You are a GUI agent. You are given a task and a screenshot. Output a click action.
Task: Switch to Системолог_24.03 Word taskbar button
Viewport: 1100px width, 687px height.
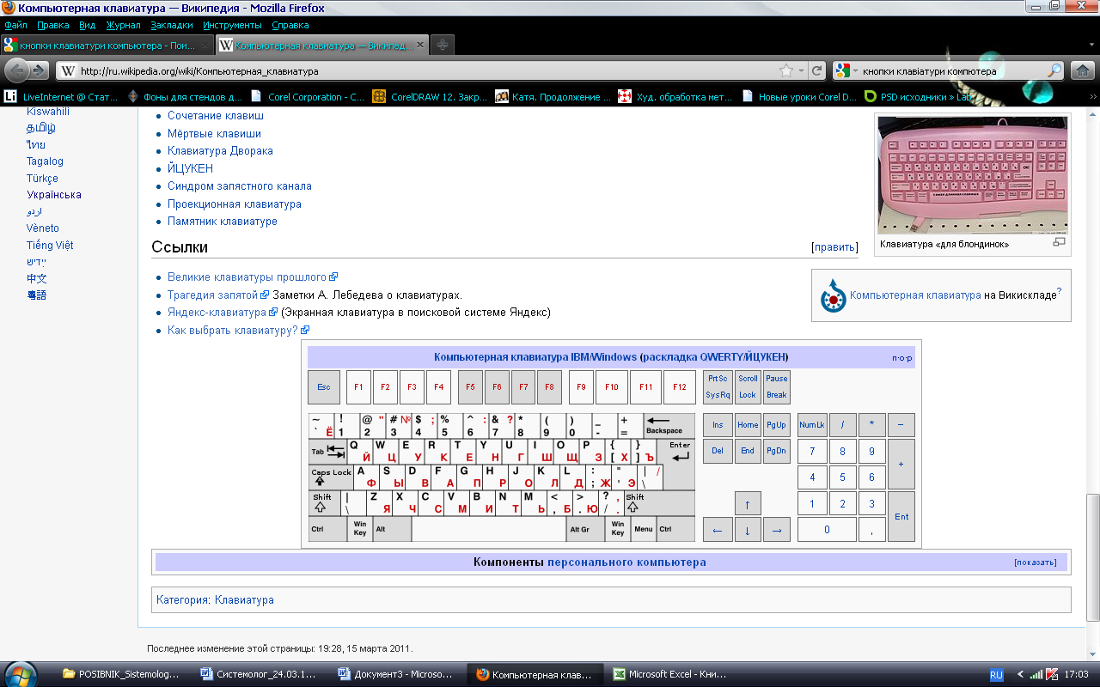coord(260,674)
